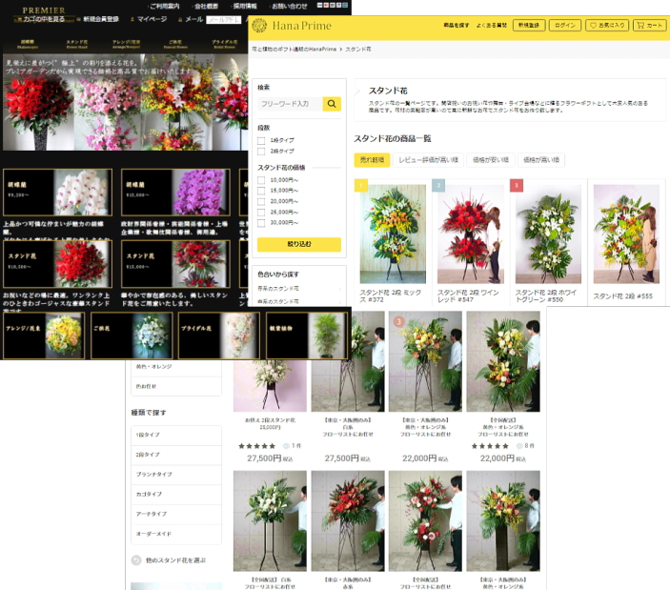The height and width of the screenshot is (590, 670).
Task: Tick the 30,000円～ price checkbox
Action: 261,223
